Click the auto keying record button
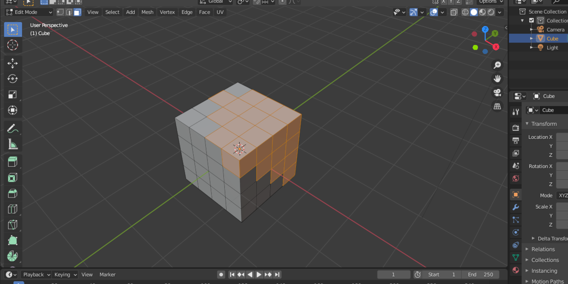The image size is (568, 284). pos(221,275)
